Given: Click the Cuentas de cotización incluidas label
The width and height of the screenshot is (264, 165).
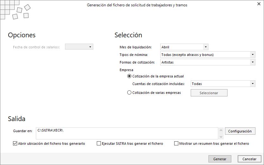Looking at the screenshot, I should pos(158,84).
